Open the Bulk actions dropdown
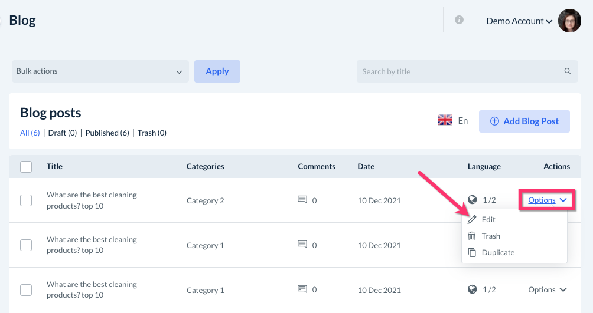Screen dimensions: 593x313 point(100,71)
